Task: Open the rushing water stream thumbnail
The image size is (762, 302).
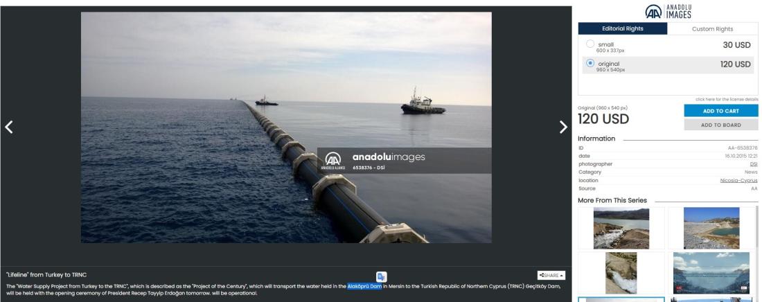Action: 621,272
